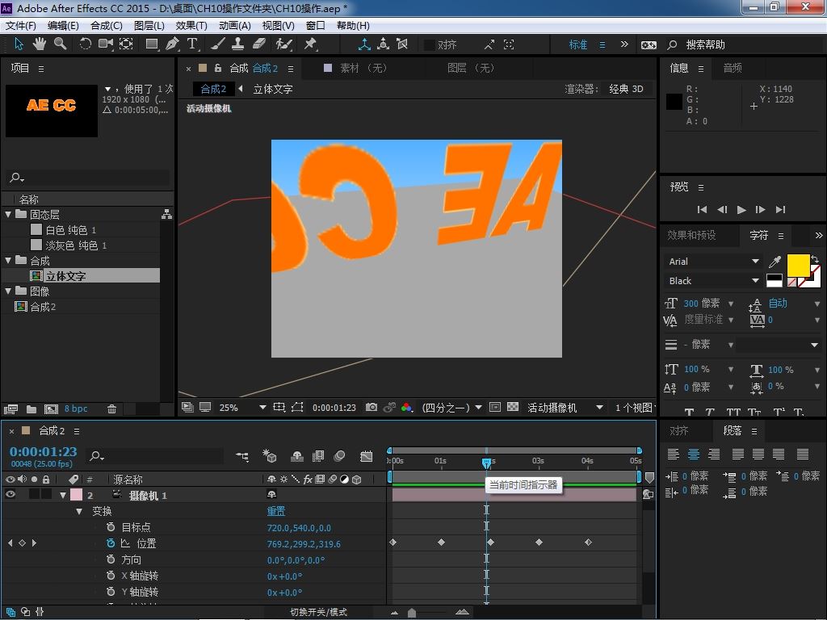This screenshot has height=620, width=827.
Task: Toggle the 方向 stopwatch
Action: 110,559
